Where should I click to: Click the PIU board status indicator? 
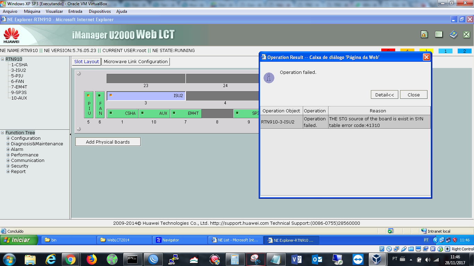tap(88, 95)
